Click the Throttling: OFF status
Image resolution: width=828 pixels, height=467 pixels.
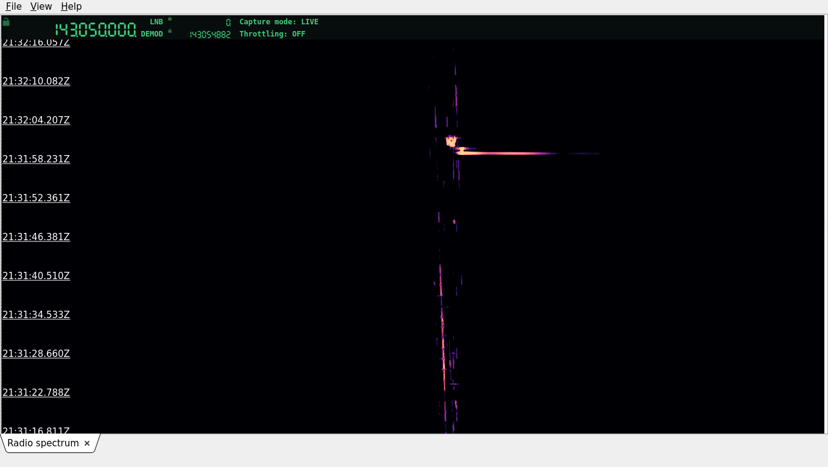pyautogui.click(x=272, y=34)
